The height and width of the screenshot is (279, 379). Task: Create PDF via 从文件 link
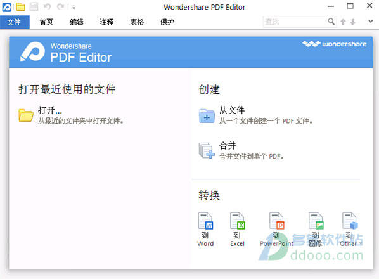coord(232,110)
